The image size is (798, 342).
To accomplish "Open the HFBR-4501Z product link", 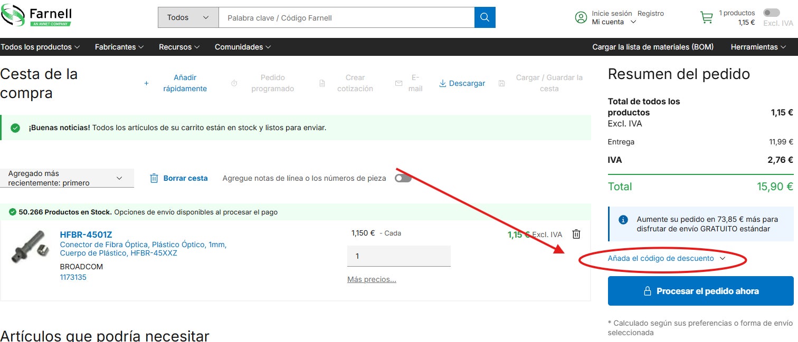I will (86, 234).
